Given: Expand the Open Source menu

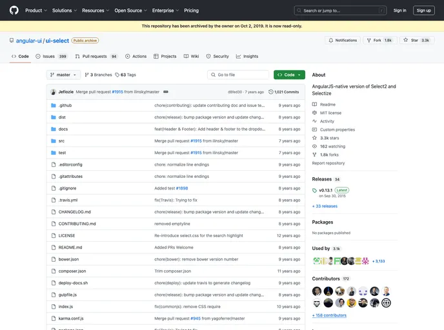Looking at the screenshot, I should pyautogui.click(x=130, y=10).
